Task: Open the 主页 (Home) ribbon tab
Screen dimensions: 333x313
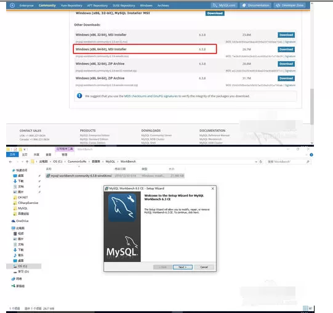Action: pos(25,155)
